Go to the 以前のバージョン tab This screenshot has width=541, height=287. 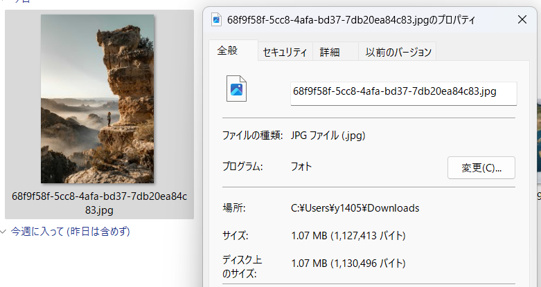398,52
